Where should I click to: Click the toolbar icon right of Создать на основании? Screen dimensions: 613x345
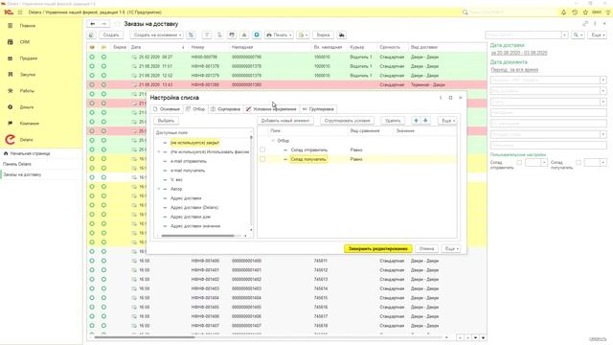coord(191,35)
